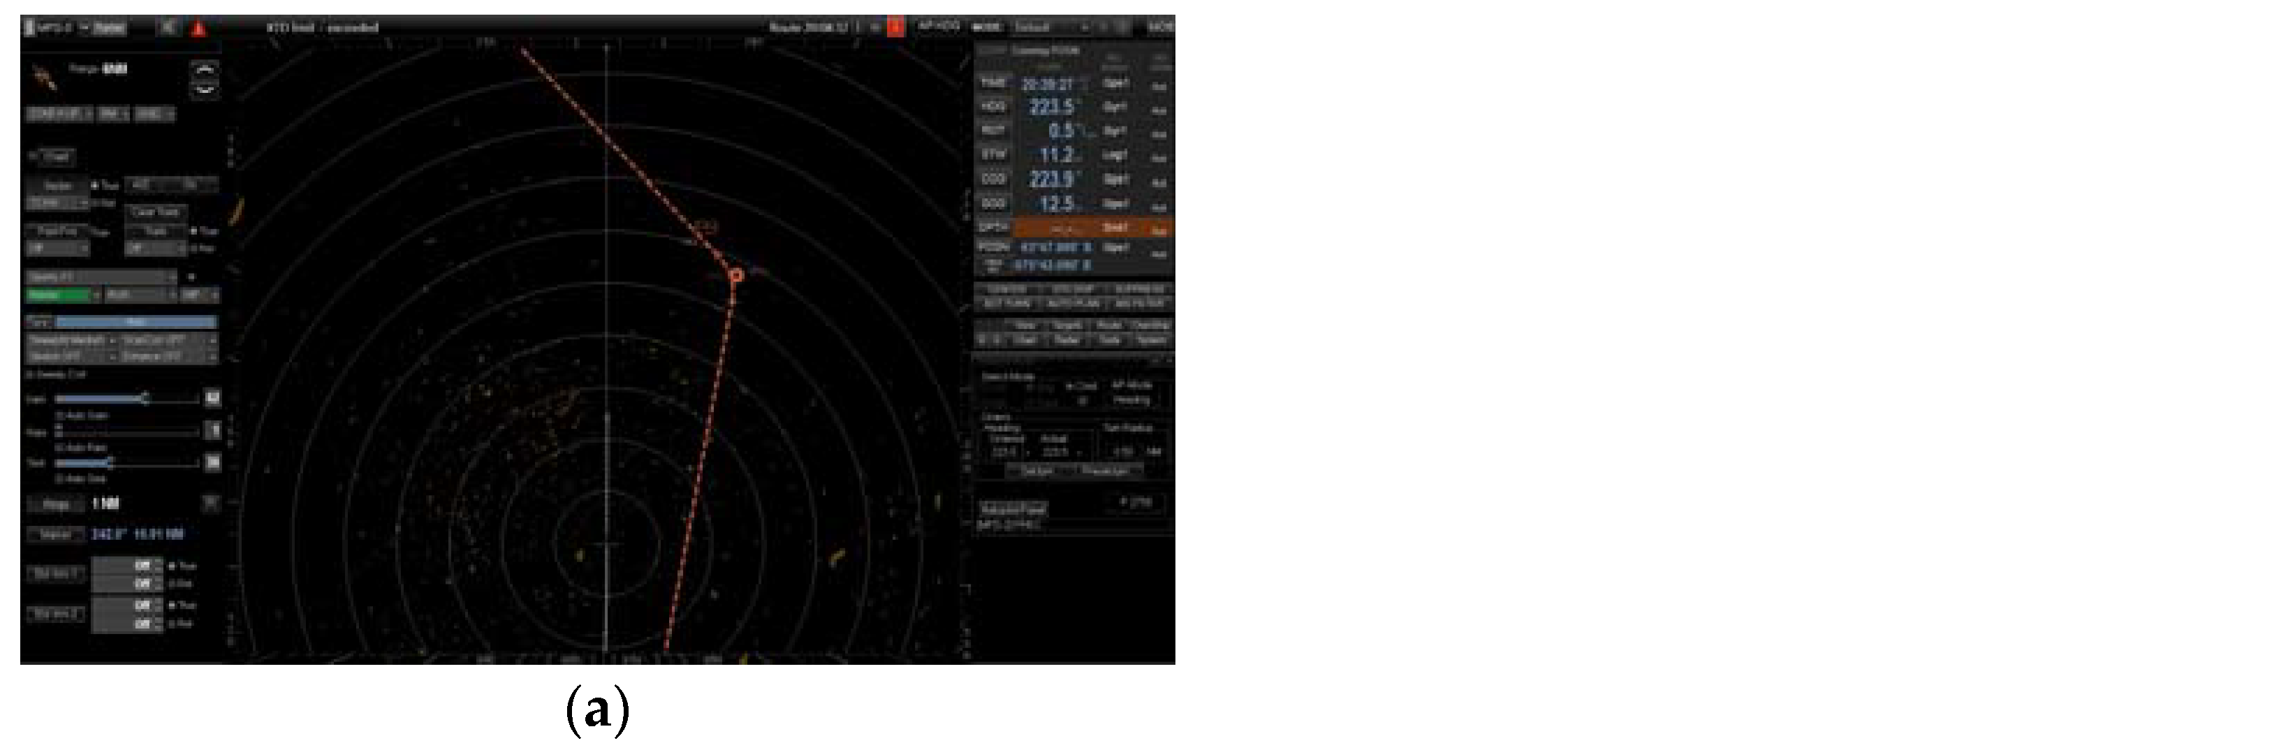Select True radio next to Vector button

click(x=95, y=185)
